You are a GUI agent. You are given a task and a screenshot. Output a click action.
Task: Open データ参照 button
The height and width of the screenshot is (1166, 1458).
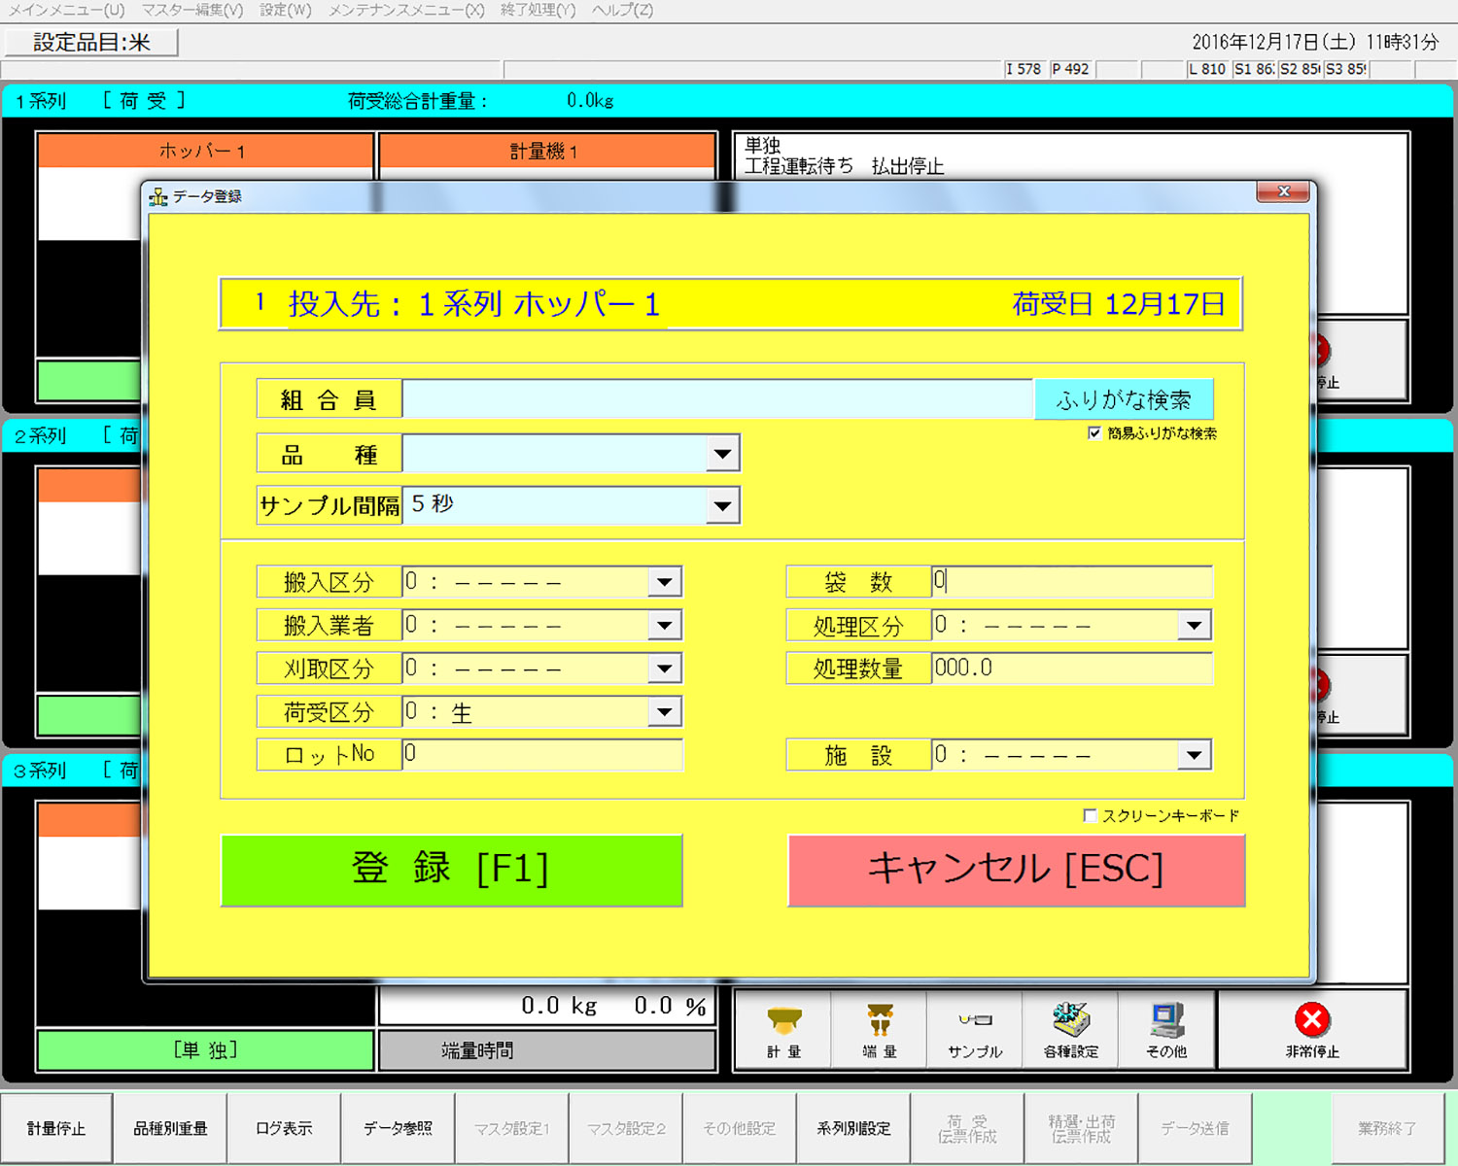[x=398, y=1128]
